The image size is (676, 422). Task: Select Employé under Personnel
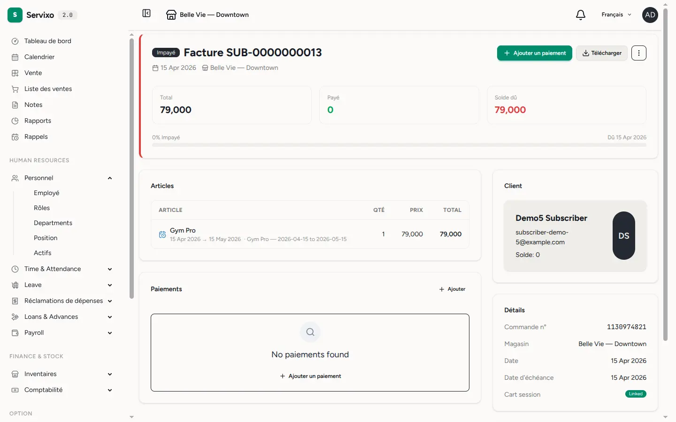[x=46, y=193]
